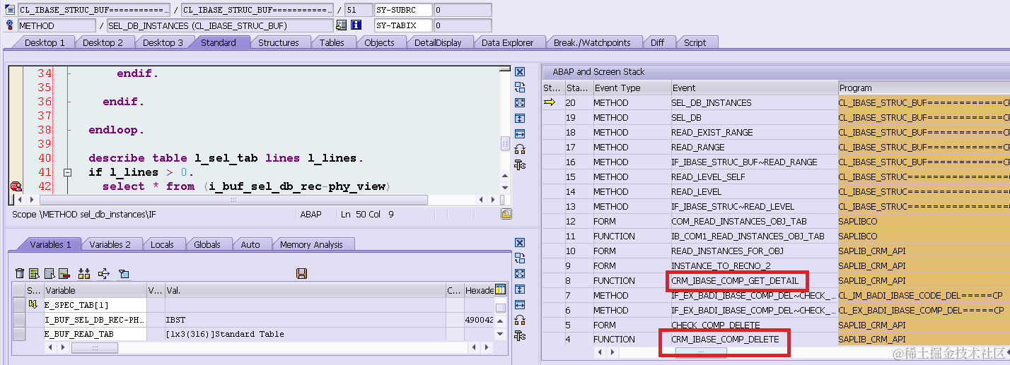Click variables table scroll down arrow

tap(501, 334)
